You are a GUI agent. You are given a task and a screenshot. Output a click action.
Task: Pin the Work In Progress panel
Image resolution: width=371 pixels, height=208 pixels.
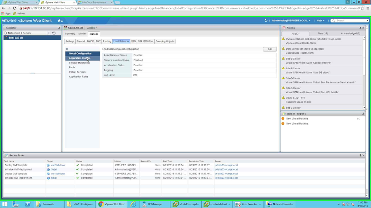point(363,114)
